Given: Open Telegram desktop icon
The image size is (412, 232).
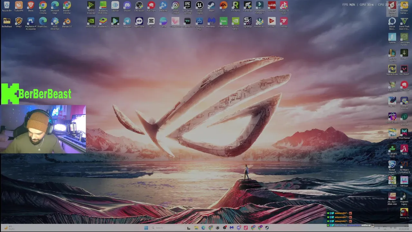Looking at the screenshot, I should (x=127, y=23).
